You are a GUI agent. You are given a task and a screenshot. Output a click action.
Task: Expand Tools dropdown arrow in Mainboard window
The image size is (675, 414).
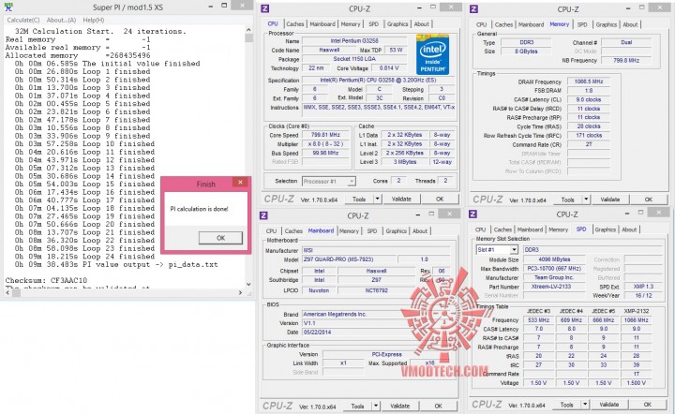tap(376, 406)
